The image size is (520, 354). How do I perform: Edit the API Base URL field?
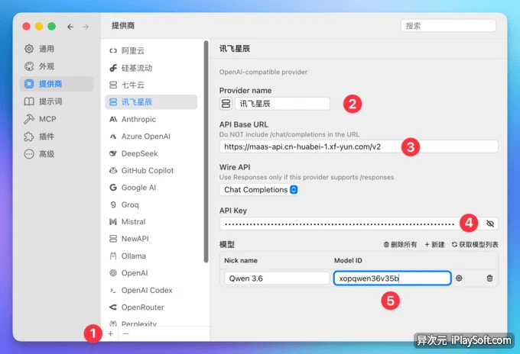(x=359, y=146)
